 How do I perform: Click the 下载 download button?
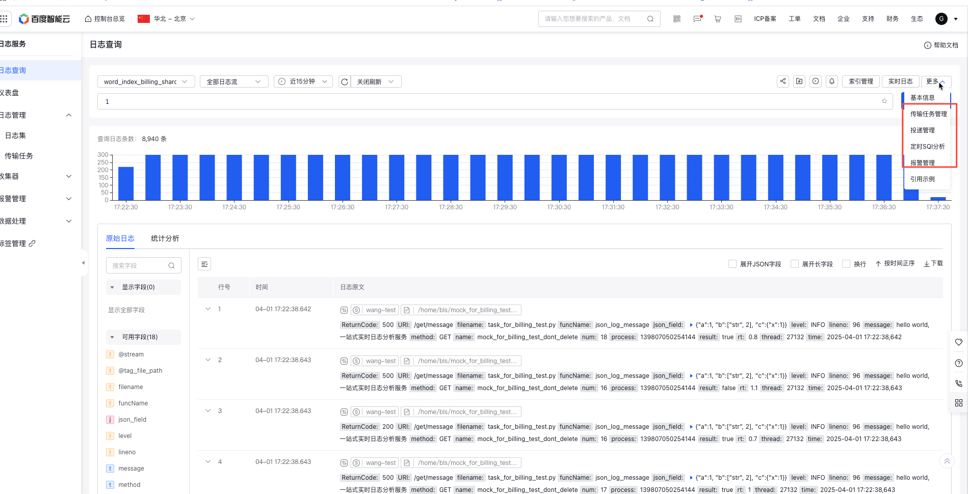(933, 263)
